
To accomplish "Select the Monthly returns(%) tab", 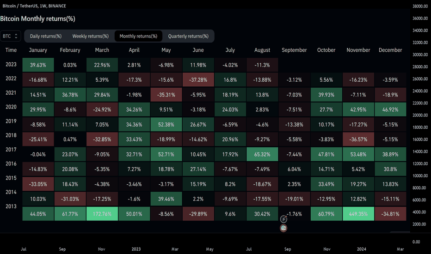I will click(138, 36).
